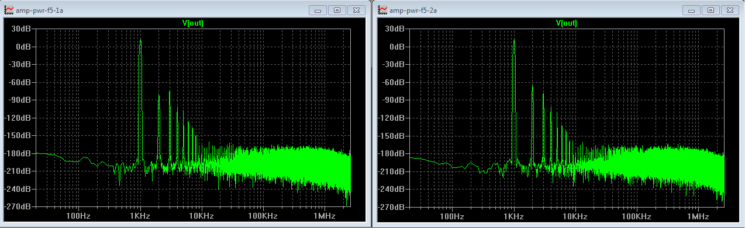Click the waveform icon in amp-pwr-f5-1a window
Image resolution: width=745 pixels, height=228 pixels.
(9, 10)
